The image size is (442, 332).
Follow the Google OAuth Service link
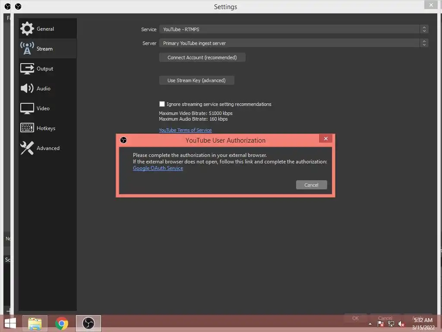coord(158,168)
